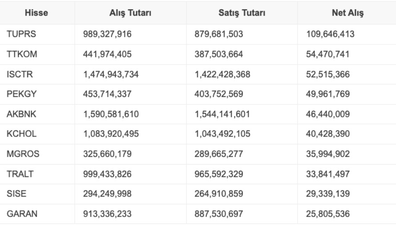Click the Hisse column header
The height and width of the screenshot is (225, 396).
37,13
